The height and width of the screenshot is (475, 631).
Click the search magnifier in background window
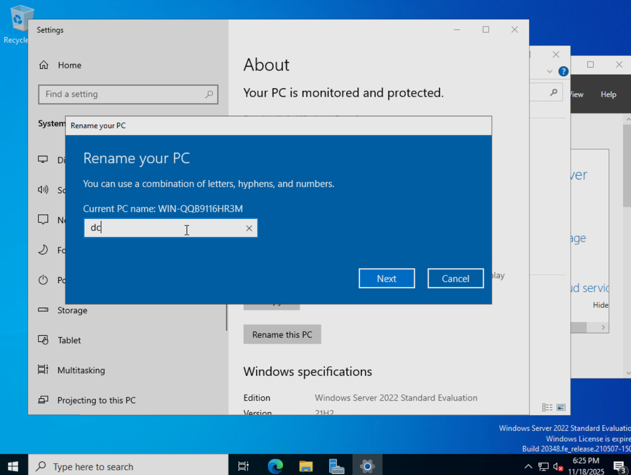(x=554, y=93)
